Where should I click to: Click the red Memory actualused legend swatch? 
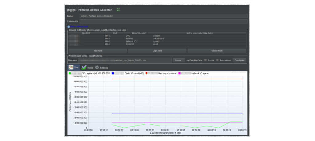coord(146,73)
